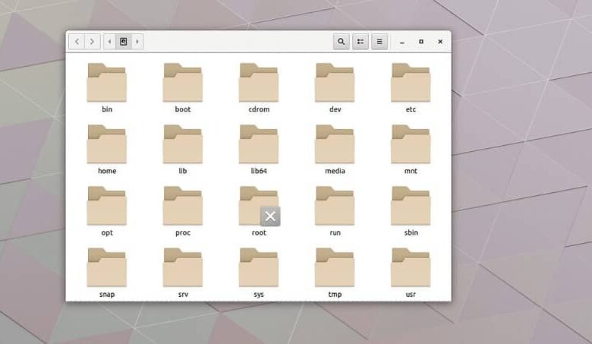
Task: Maximize the file manager window
Action: (421, 42)
